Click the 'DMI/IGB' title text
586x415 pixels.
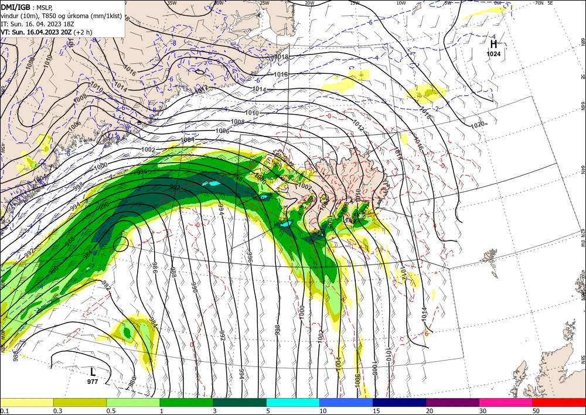pyautogui.click(x=15, y=7)
